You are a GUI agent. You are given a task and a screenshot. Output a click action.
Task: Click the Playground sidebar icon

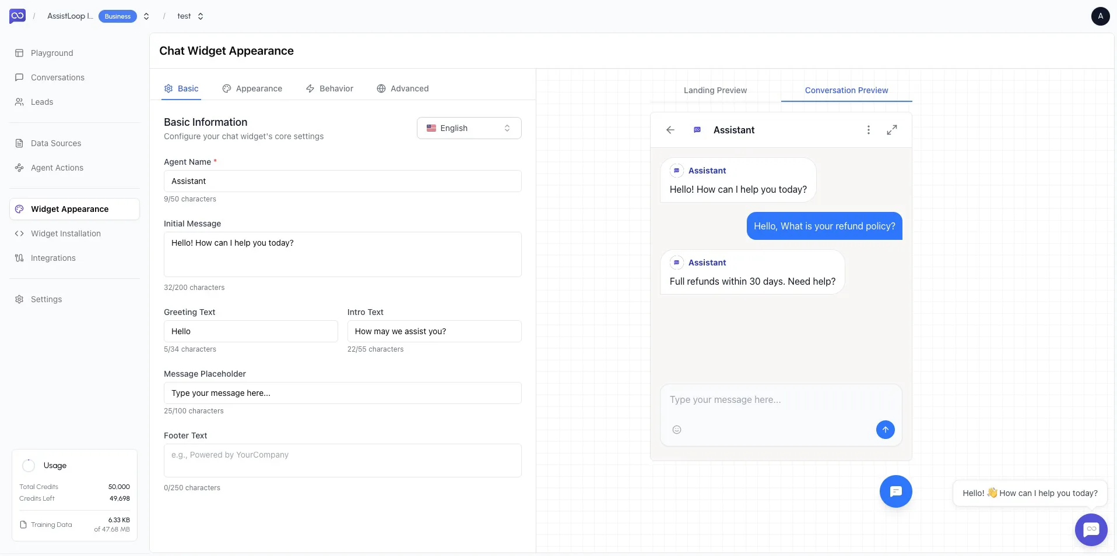point(19,53)
